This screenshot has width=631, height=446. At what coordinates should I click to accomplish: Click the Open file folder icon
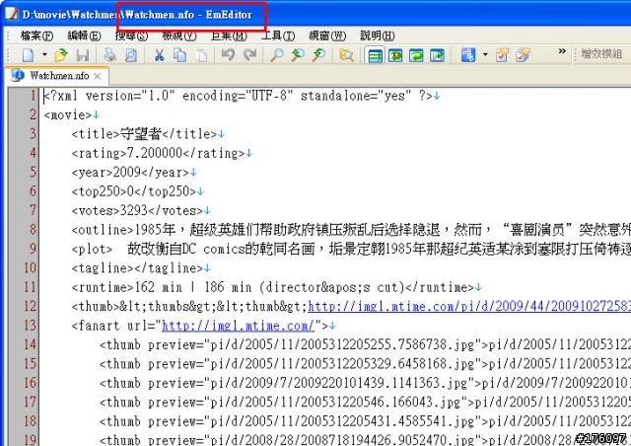point(61,55)
